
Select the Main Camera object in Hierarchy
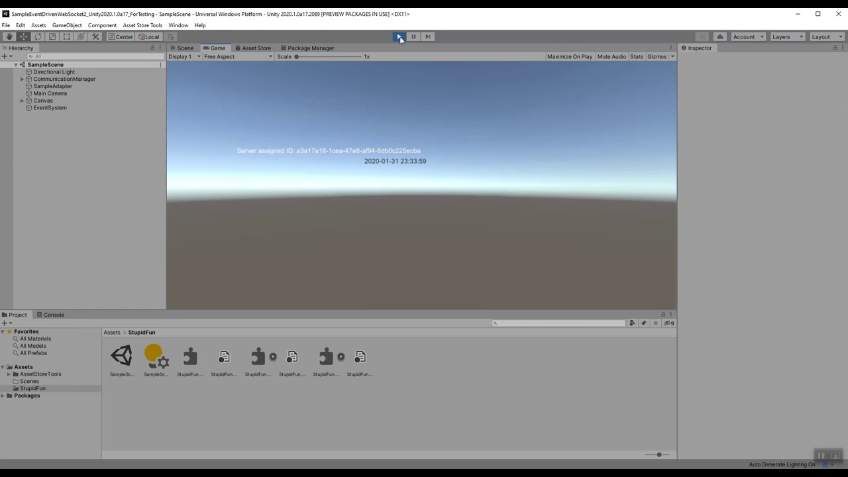coord(50,93)
